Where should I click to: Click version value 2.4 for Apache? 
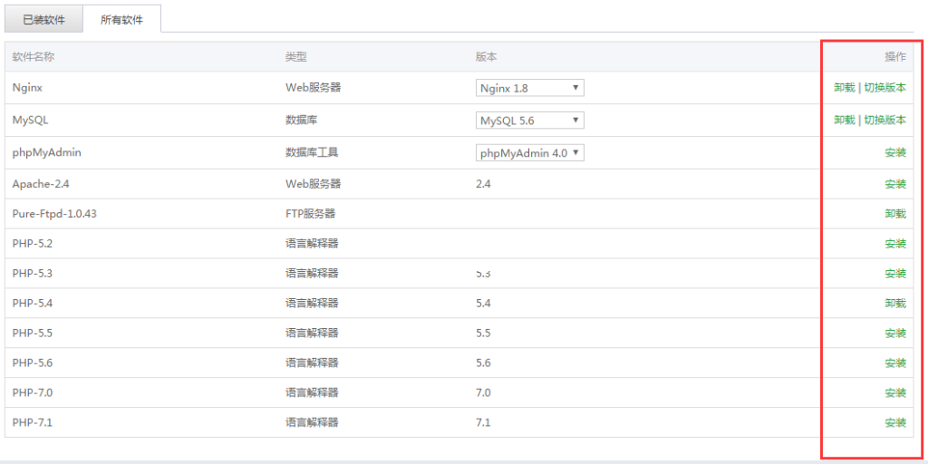(483, 184)
